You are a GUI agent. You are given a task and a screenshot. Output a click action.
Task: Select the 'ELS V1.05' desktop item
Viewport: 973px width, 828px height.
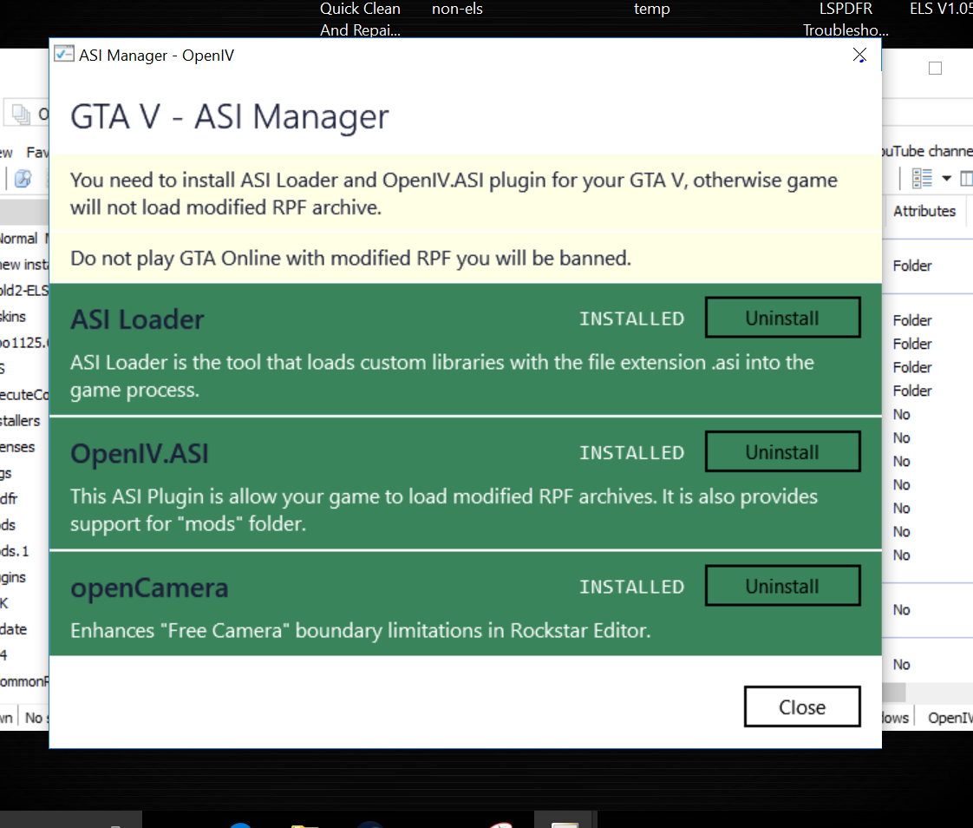coord(942,9)
